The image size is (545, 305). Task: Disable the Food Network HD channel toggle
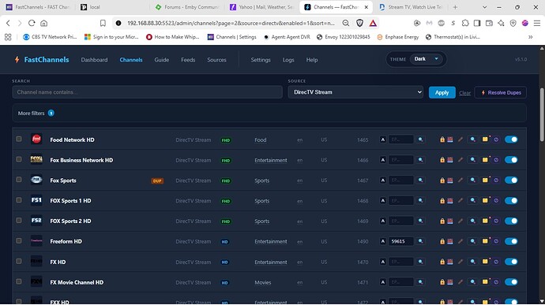click(x=511, y=139)
